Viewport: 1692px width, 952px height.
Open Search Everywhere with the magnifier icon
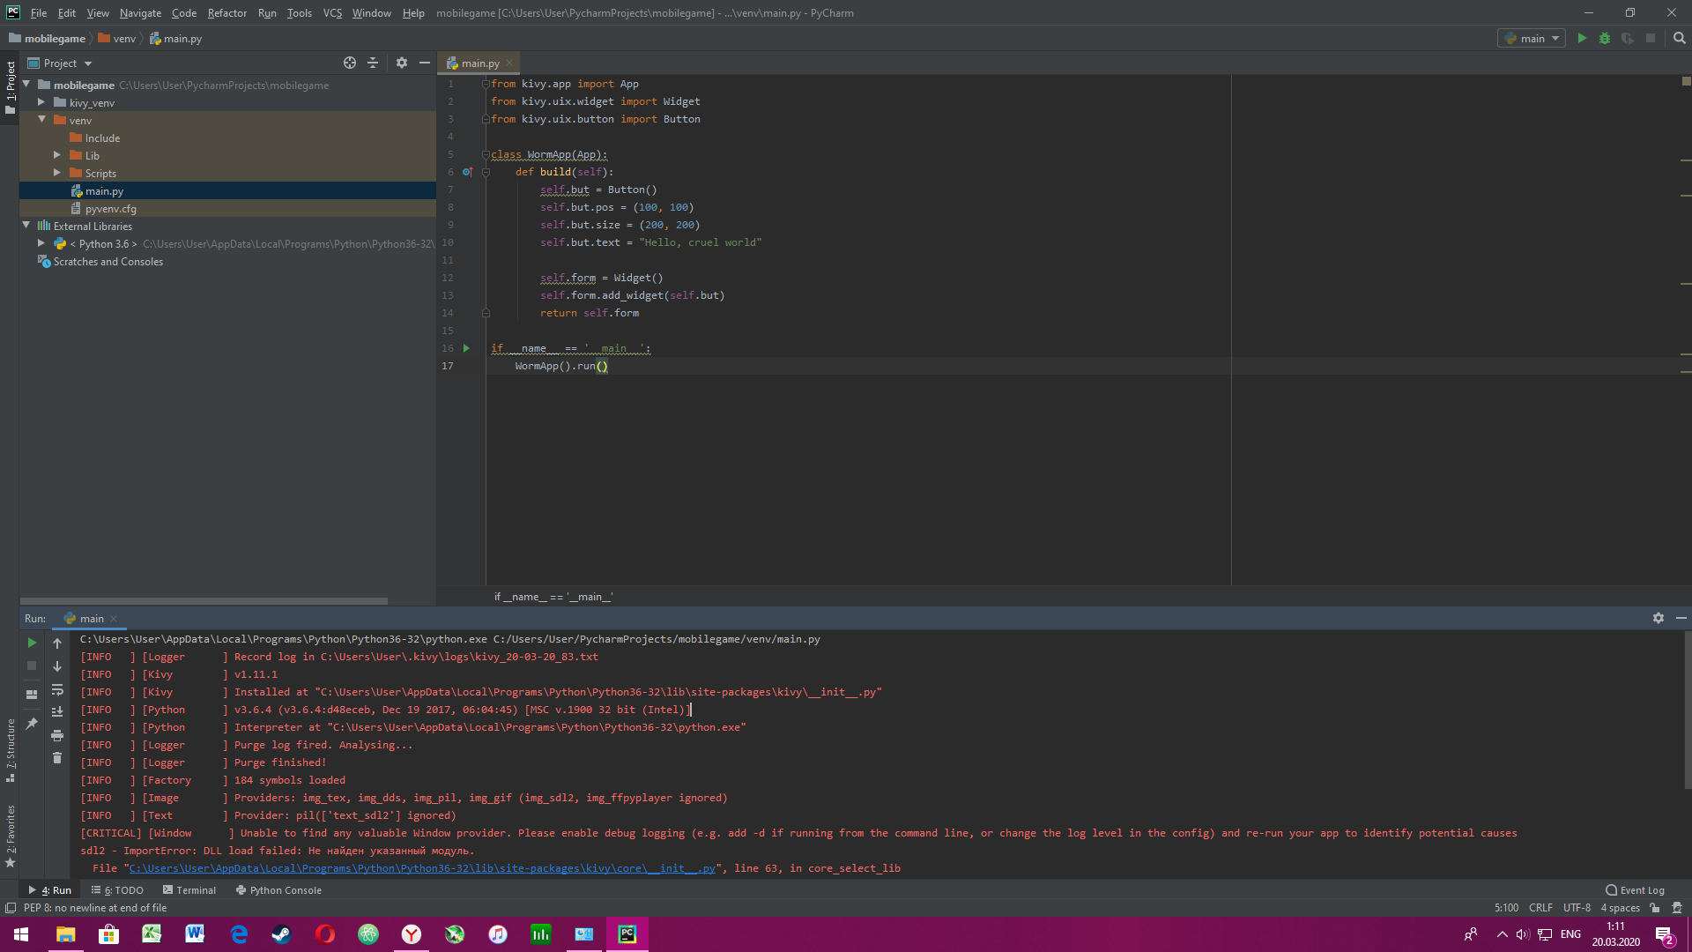pyautogui.click(x=1679, y=38)
